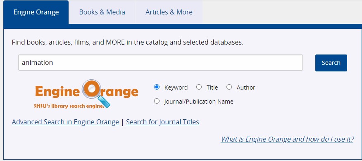
Task: Click the "Journal/Publication Name" label text
Action: (199, 102)
